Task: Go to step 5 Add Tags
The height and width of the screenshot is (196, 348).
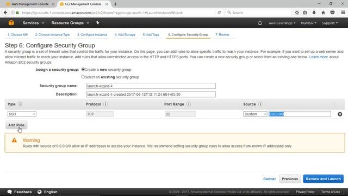Action: (151, 35)
